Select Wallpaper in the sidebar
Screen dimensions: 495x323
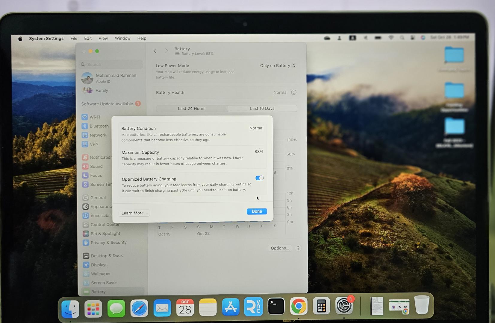[x=97, y=274]
